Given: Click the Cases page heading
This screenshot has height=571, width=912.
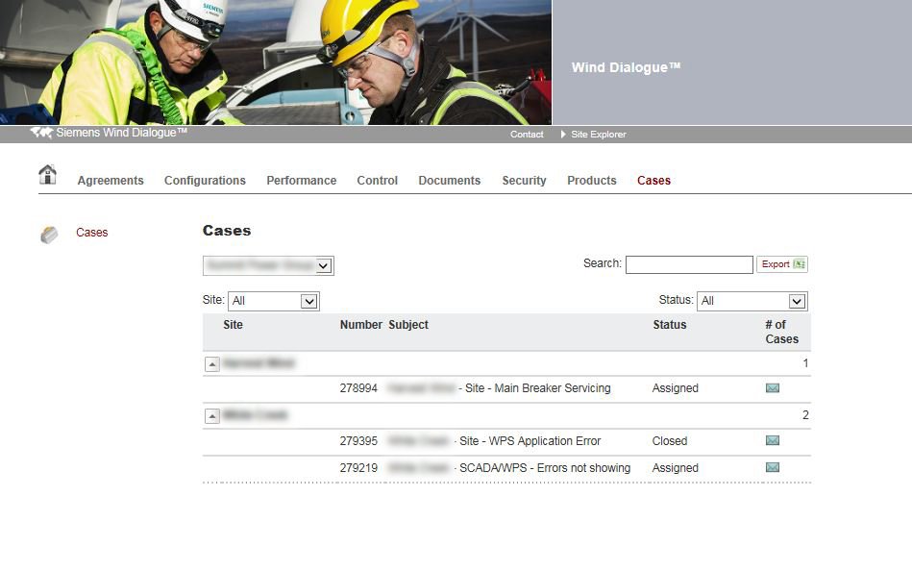Looking at the screenshot, I should (227, 231).
